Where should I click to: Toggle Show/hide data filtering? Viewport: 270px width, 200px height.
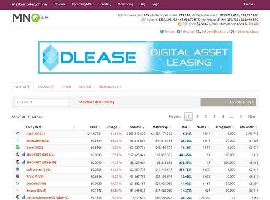97,102
